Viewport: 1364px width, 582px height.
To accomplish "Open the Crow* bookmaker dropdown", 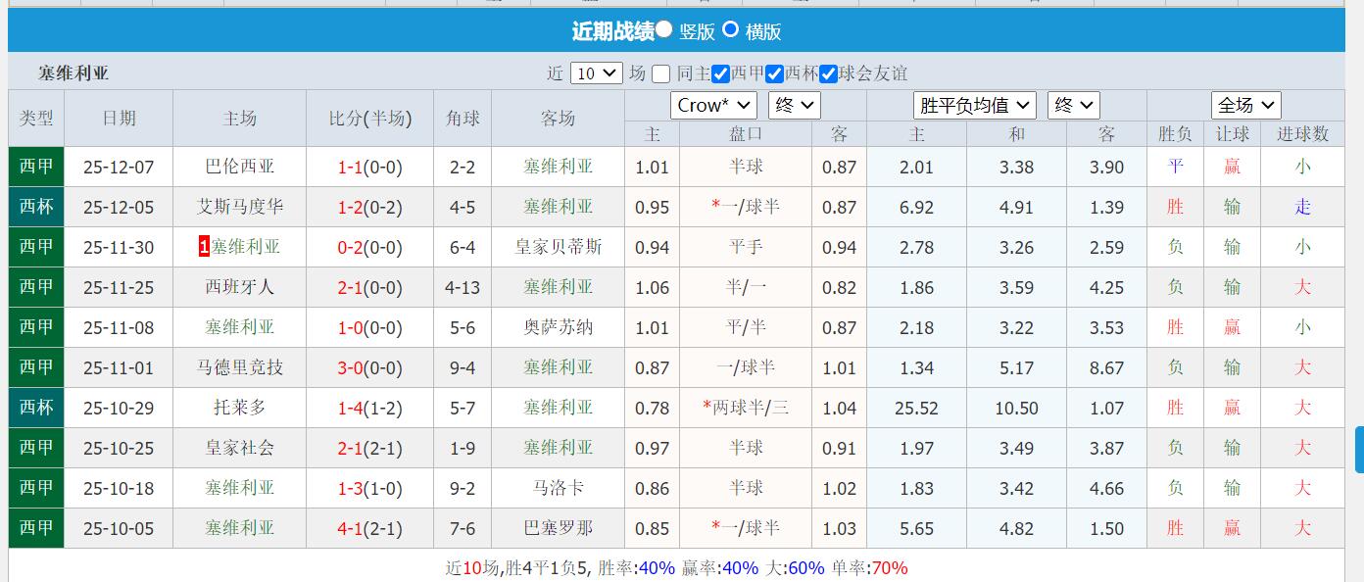I will pos(712,105).
